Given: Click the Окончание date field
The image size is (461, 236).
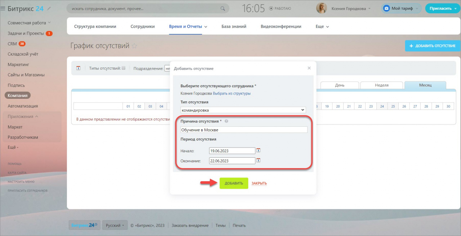Looking at the screenshot, I should pyautogui.click(x=232, y=161).
